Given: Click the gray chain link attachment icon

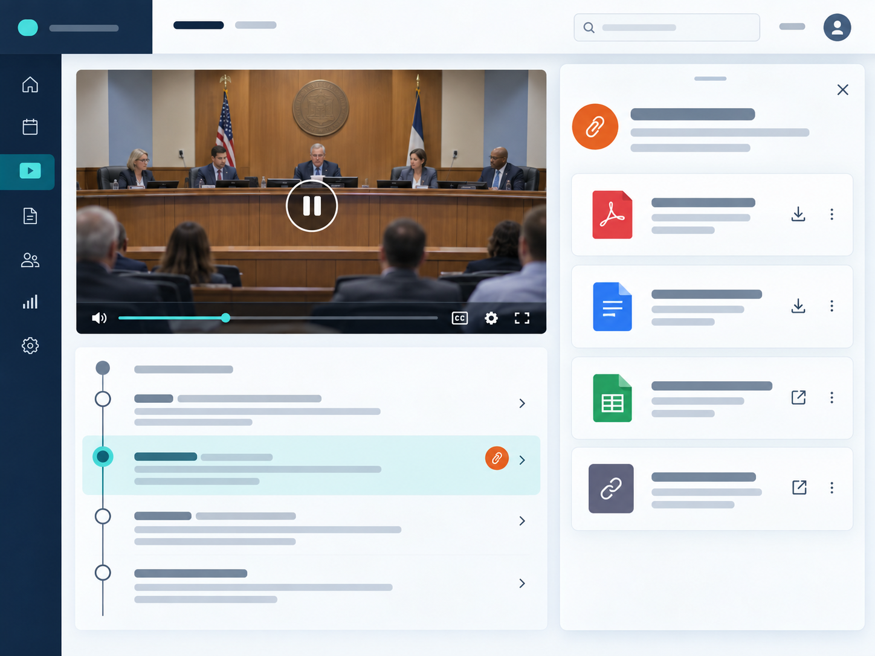Looking at the screenshot, I should (x=611, y=489).
